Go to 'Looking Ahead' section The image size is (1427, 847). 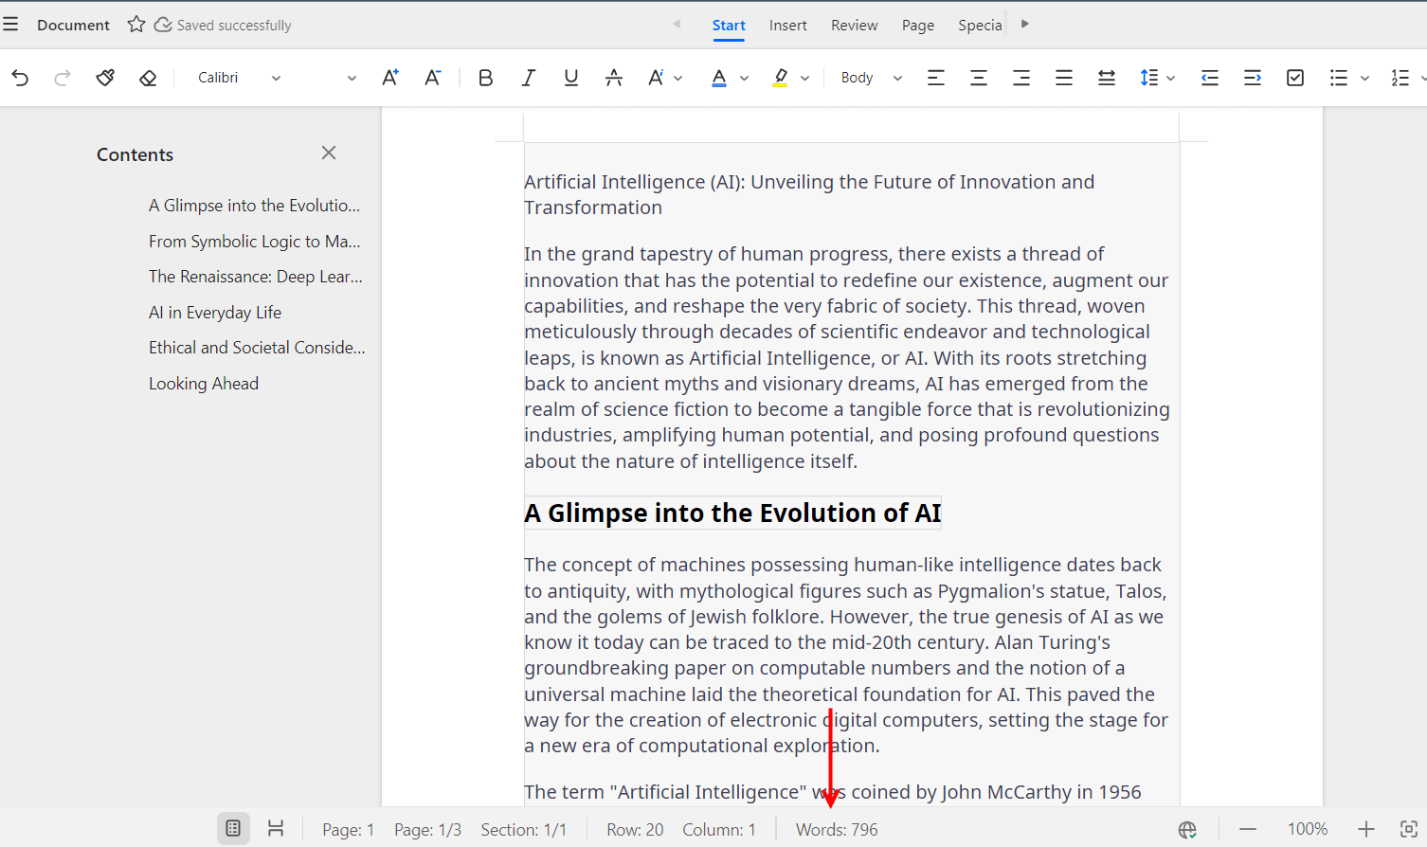click(204, 384)
